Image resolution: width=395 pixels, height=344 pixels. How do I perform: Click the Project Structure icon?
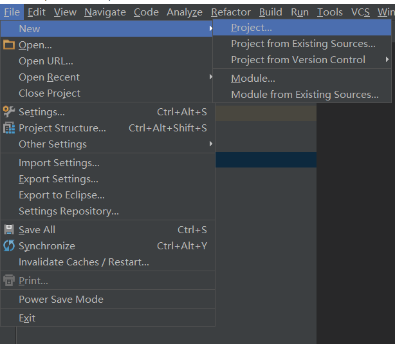9,128
